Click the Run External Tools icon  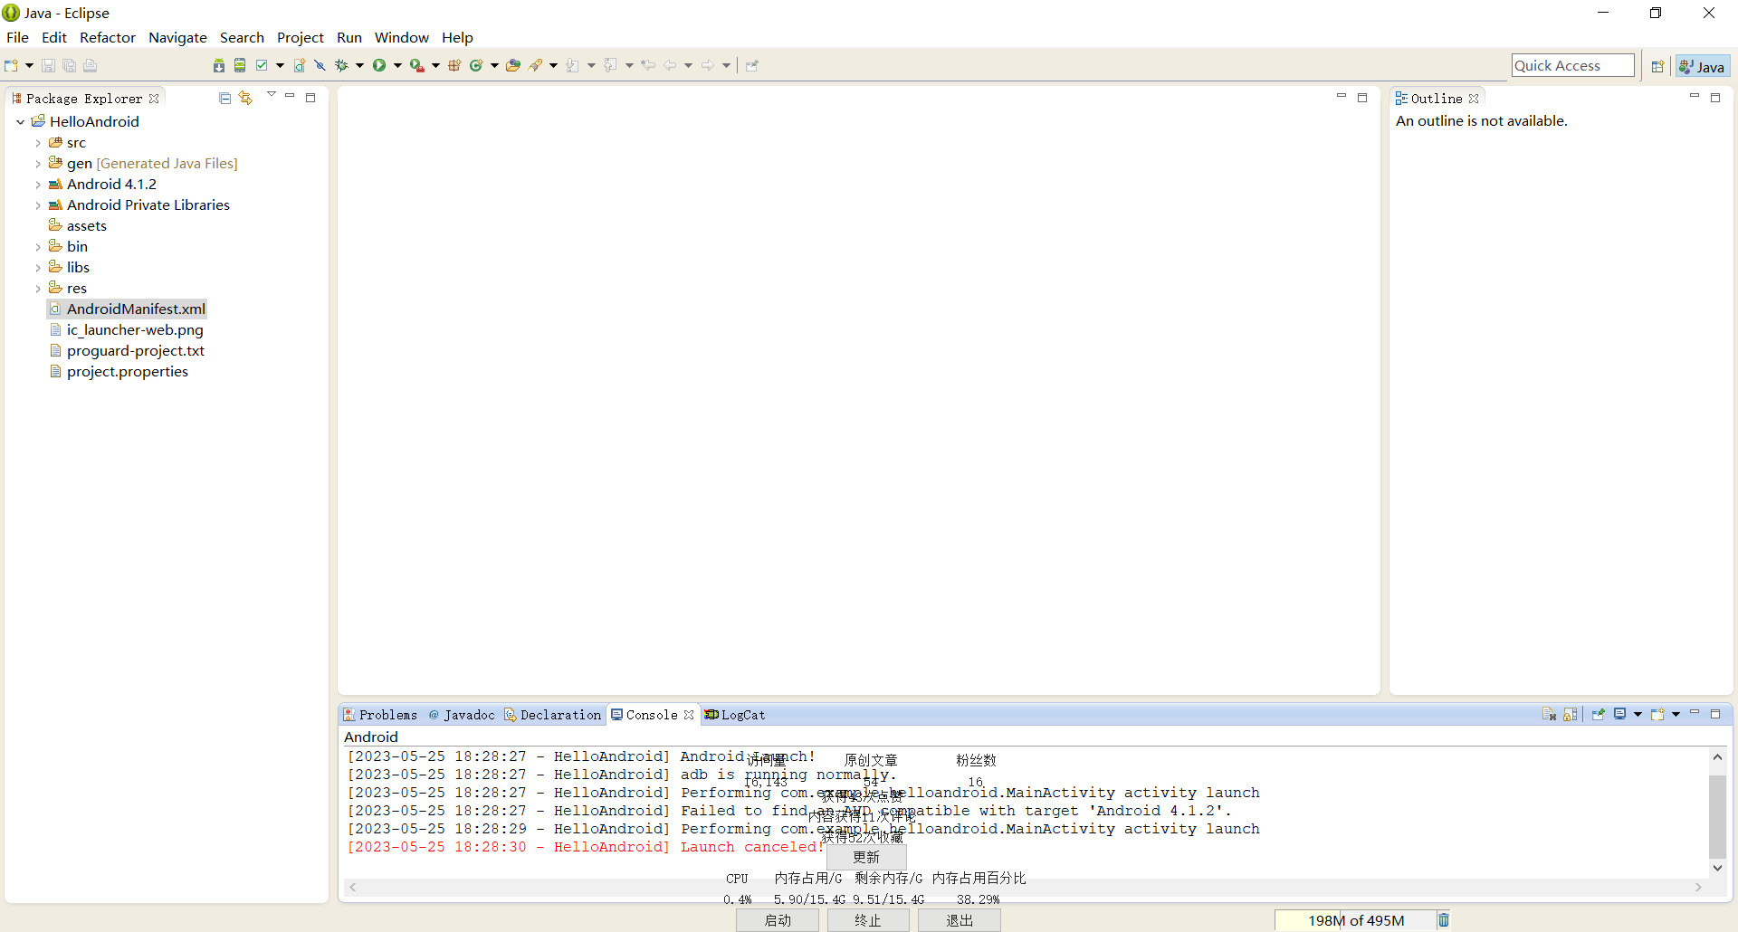point(417,65)
